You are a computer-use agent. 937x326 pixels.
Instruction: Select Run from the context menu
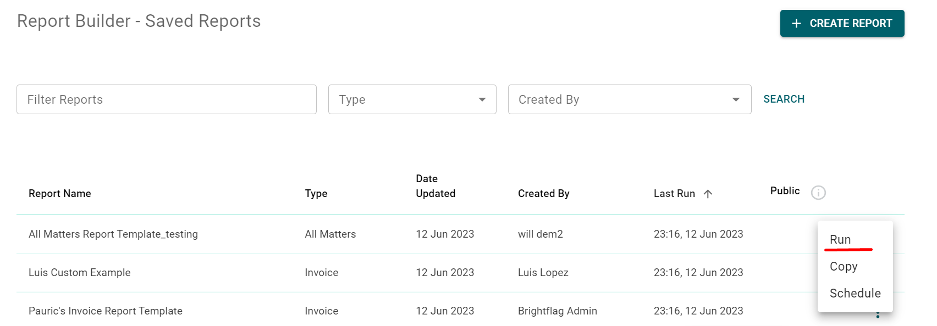coord(840,240)
